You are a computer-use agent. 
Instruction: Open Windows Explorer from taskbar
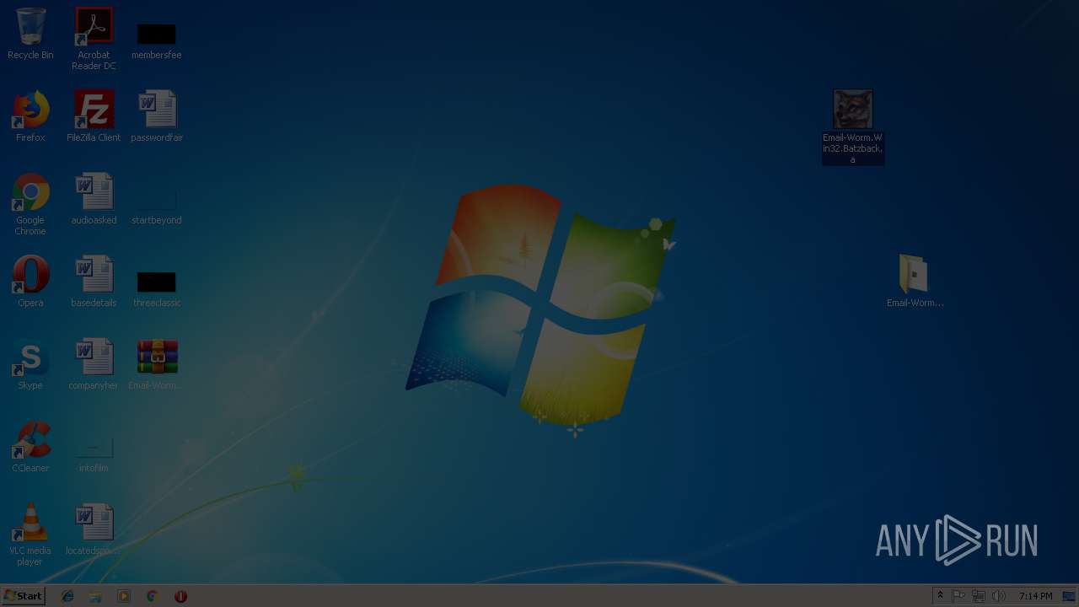[95, 596]
